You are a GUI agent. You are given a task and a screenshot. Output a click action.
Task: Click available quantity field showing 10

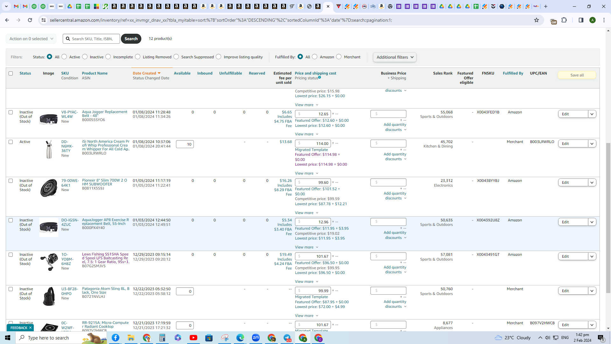pos(185,144)
